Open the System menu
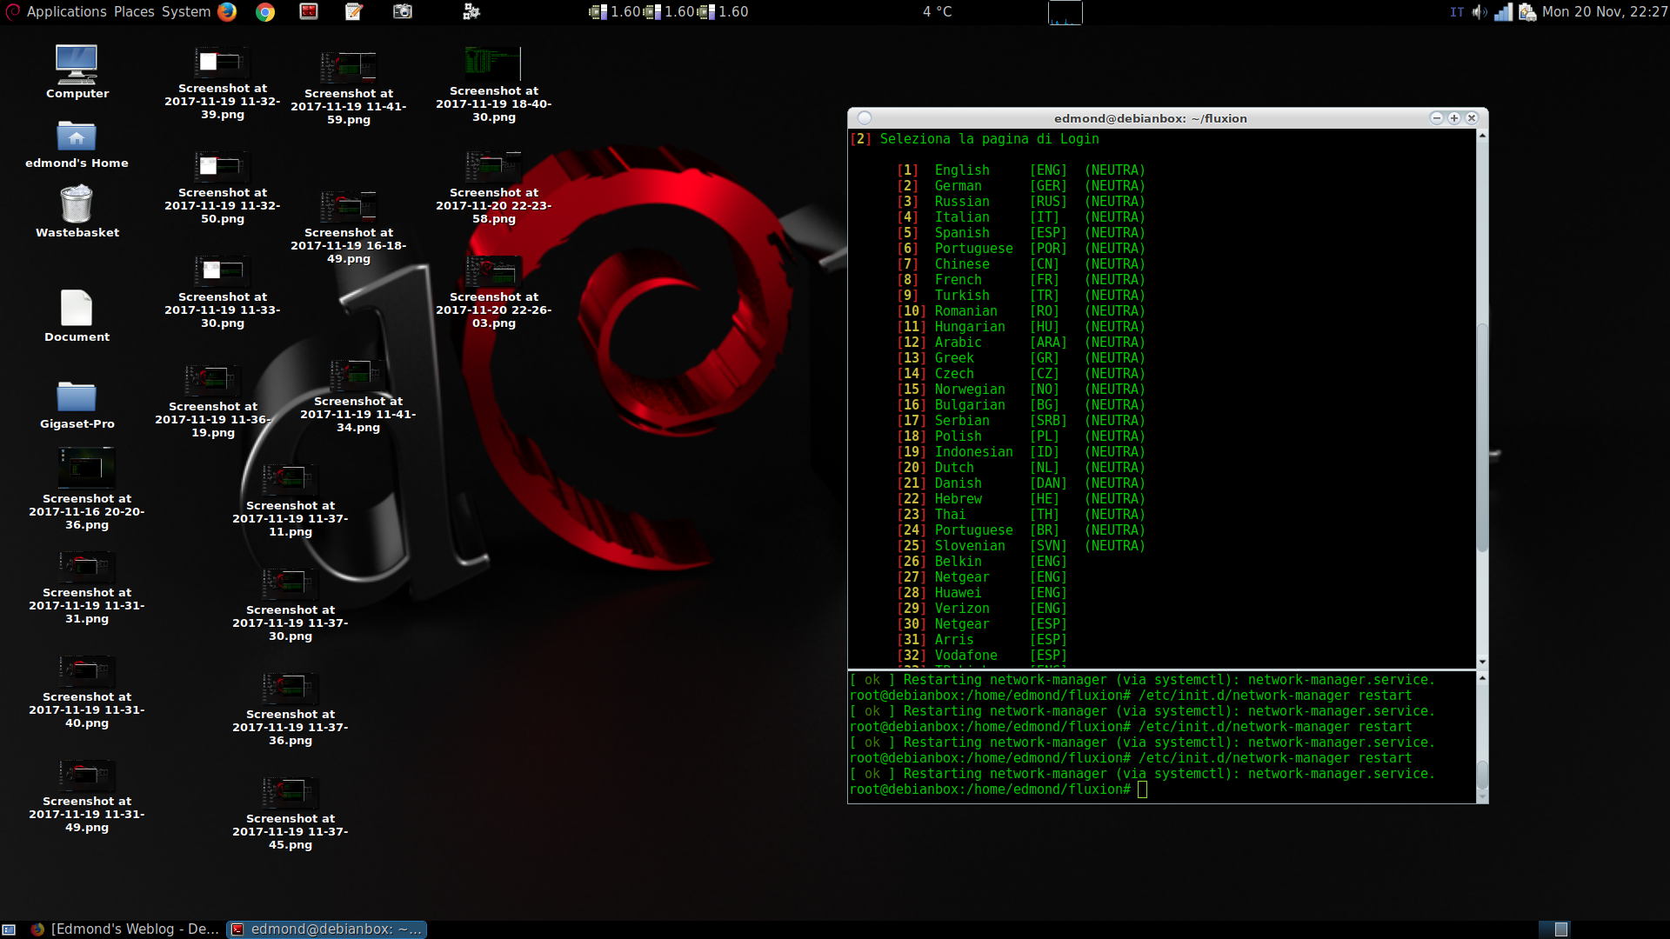Viewport: 1670px width, 939px height. [186, 11]
